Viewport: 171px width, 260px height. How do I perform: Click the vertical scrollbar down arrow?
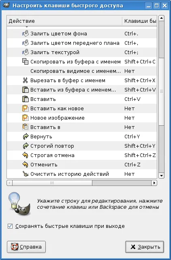pyautogui.click(x=161, y=176)
